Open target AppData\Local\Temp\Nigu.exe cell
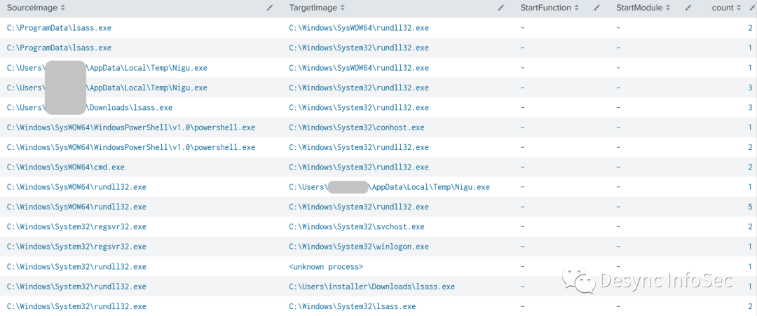The image size is (757, 316). [x=389, y=187]
